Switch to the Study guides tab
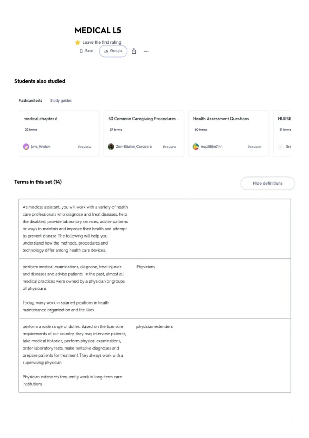This screenshot has height=438, width=309. (61, 100)
